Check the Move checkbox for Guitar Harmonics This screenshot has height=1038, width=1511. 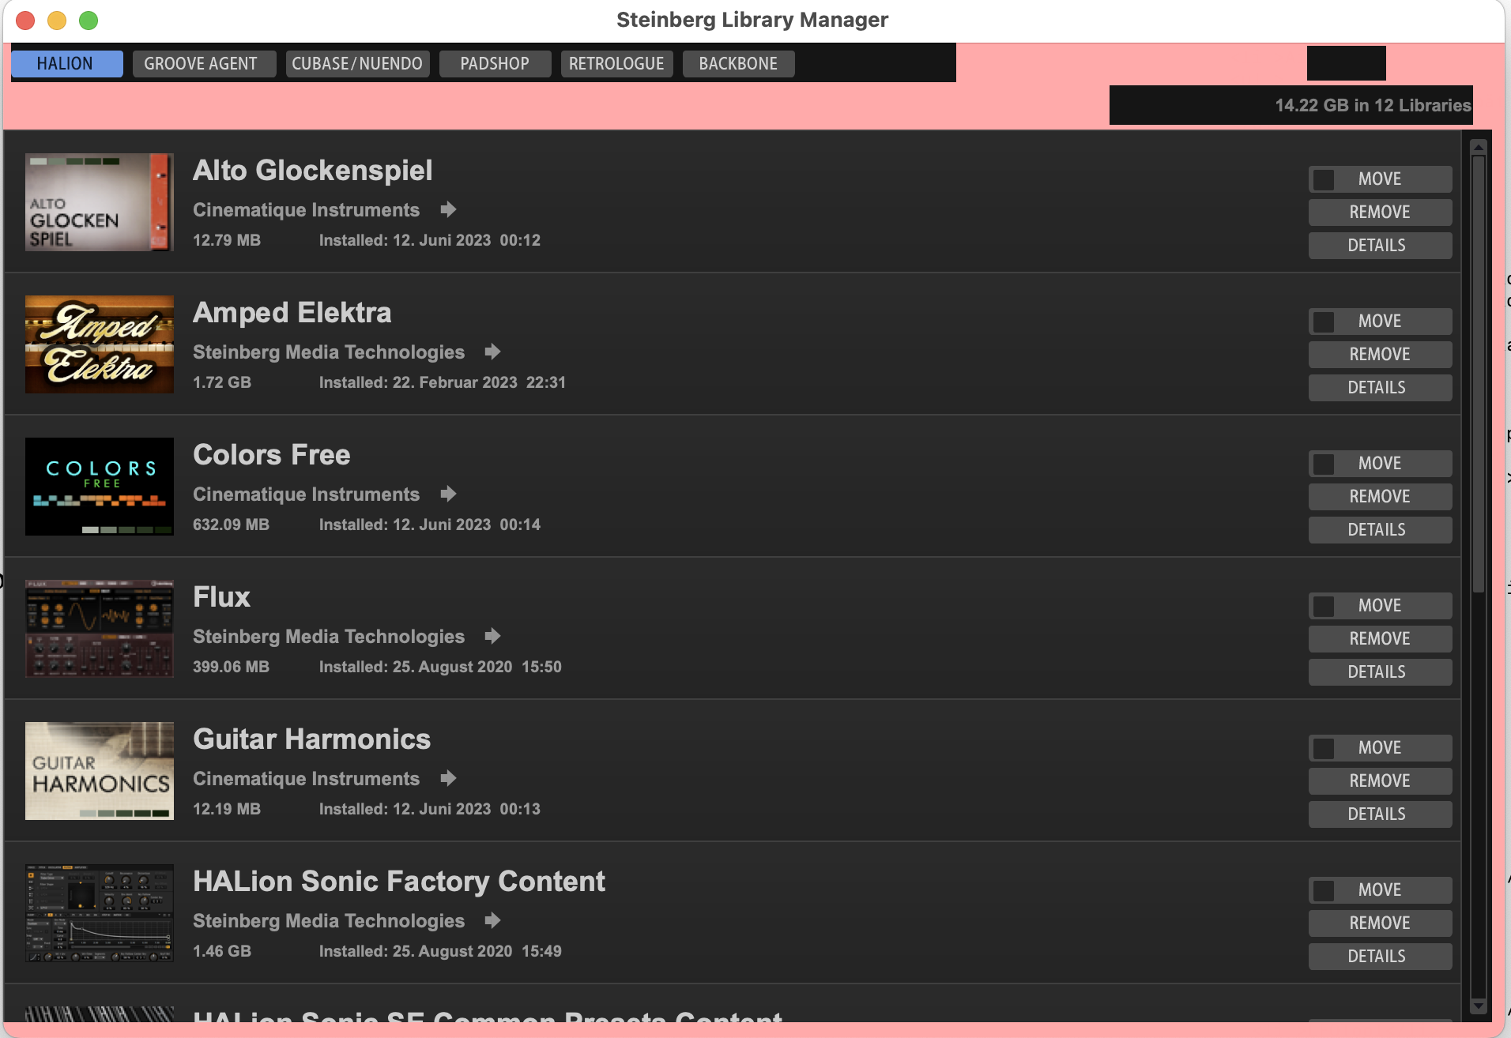(x=1324, y=748)
